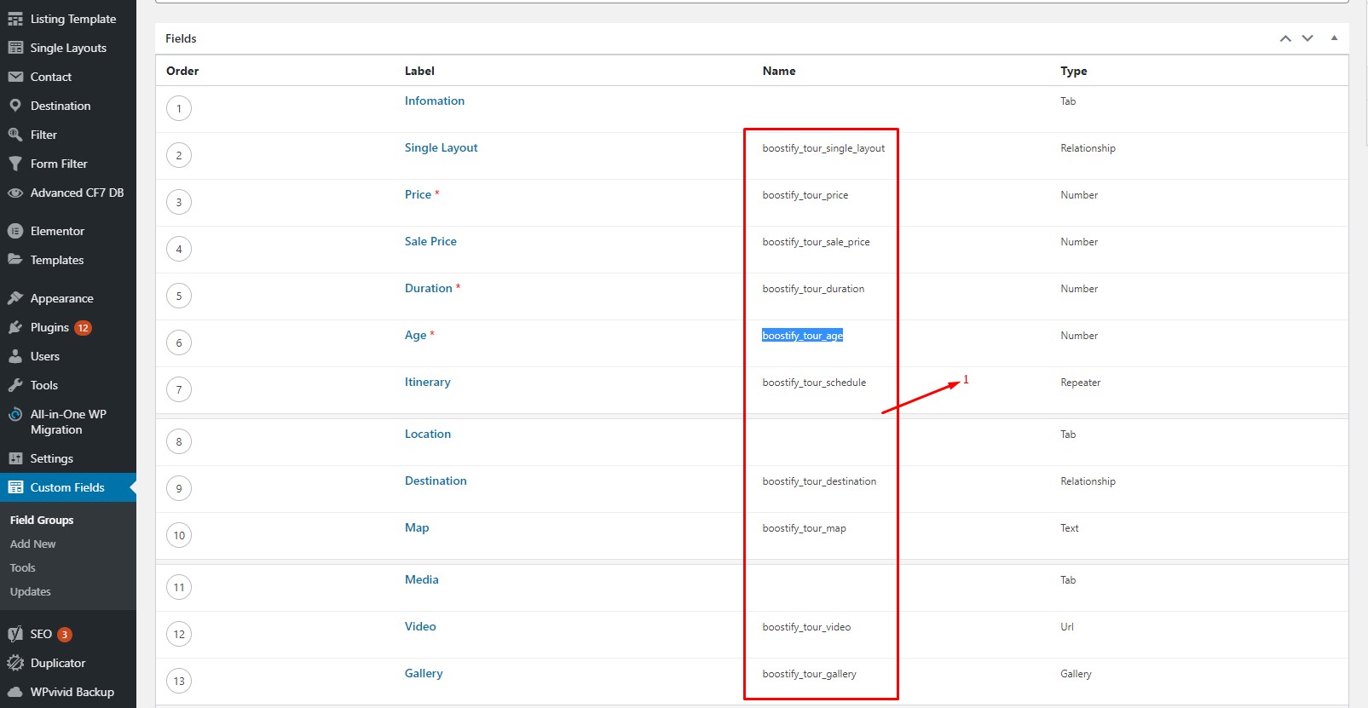Click the Text type cell for Map
The width and height of the screenshot is (1368, 708).
[1070, 528]
